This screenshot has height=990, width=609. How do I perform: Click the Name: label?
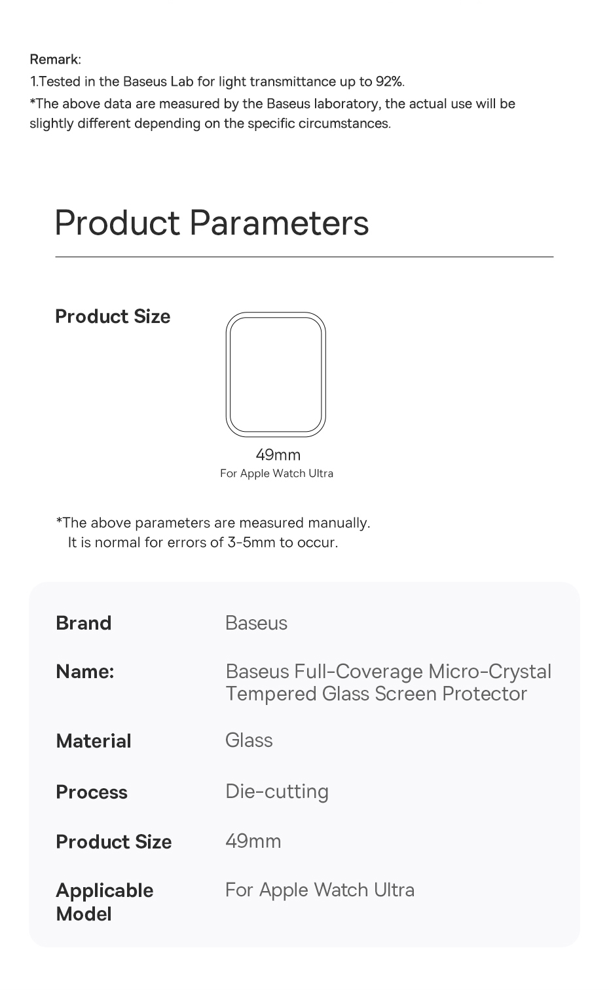point(85,672)
